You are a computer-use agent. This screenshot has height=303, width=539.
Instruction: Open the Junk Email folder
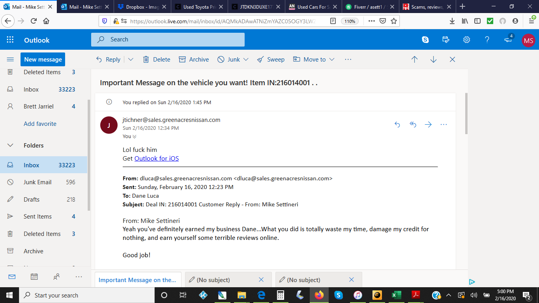43,182
